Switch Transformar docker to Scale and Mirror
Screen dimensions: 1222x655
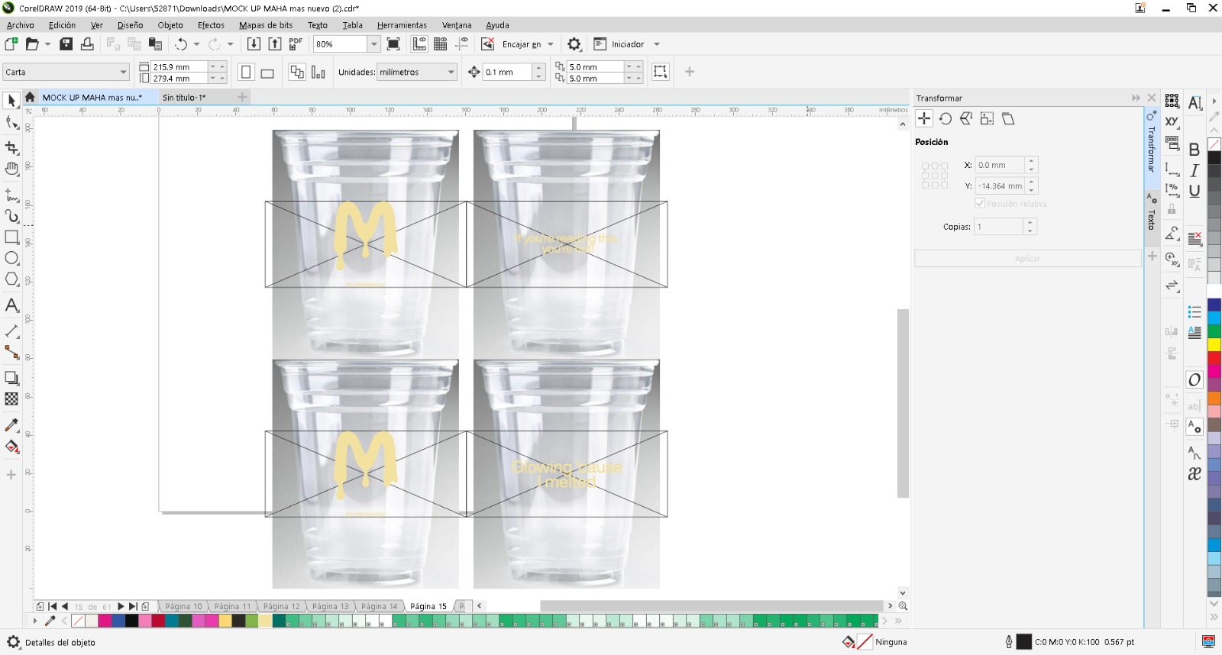tap(966, 118)
